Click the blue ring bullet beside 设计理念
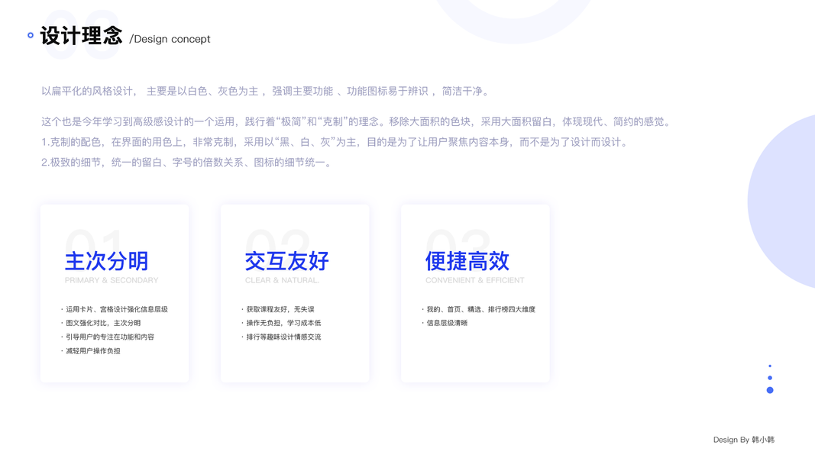This screenshot has width=815, height=458. (x=31, y=35)
